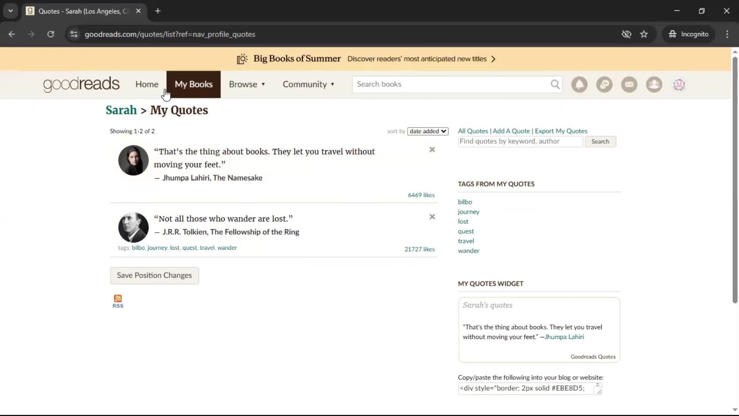View site information icon
The width and height of the screenshot is (739, 416).
pos(74,34)
